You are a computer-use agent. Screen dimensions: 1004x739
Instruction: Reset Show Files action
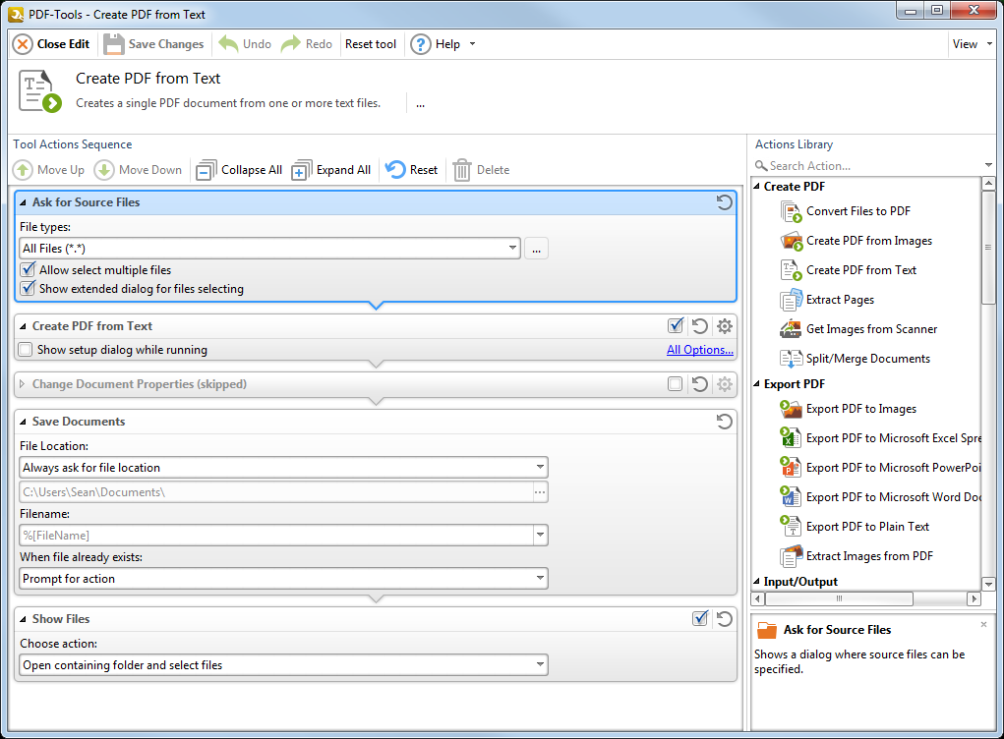tap(724, 619)
